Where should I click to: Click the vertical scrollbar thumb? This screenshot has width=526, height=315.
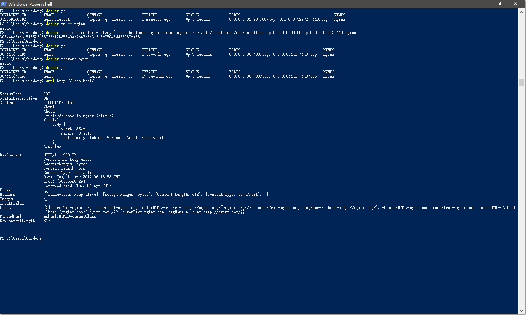coord(521,82)
